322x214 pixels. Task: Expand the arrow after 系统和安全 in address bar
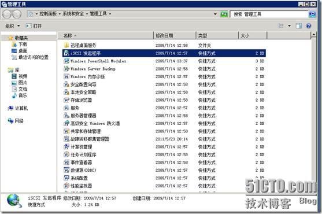[87, 14]
